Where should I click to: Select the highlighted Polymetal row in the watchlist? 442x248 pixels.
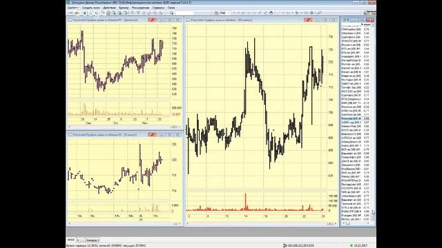pyautogui.click(x=356, y=118)
